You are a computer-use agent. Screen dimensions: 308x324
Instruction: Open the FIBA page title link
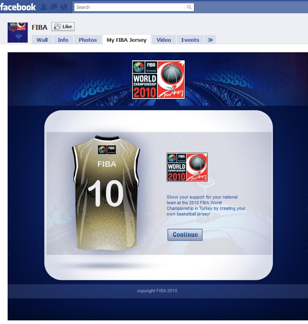pos(39,27)
